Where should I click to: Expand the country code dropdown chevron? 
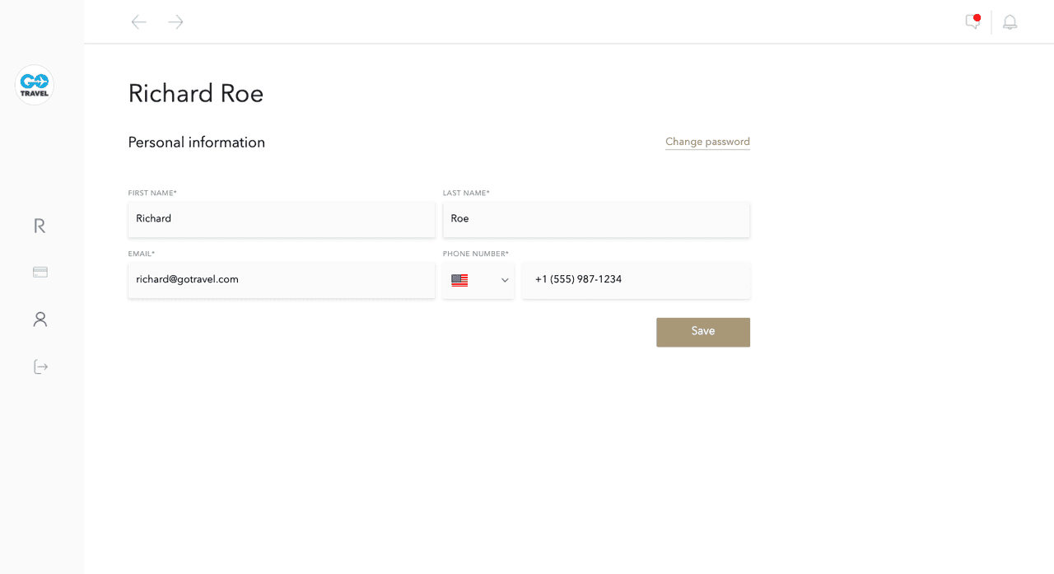[505, 281]
